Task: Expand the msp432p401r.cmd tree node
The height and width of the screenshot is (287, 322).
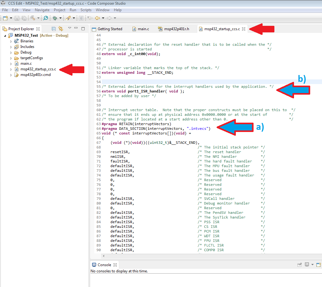Action: coord(11,75)
